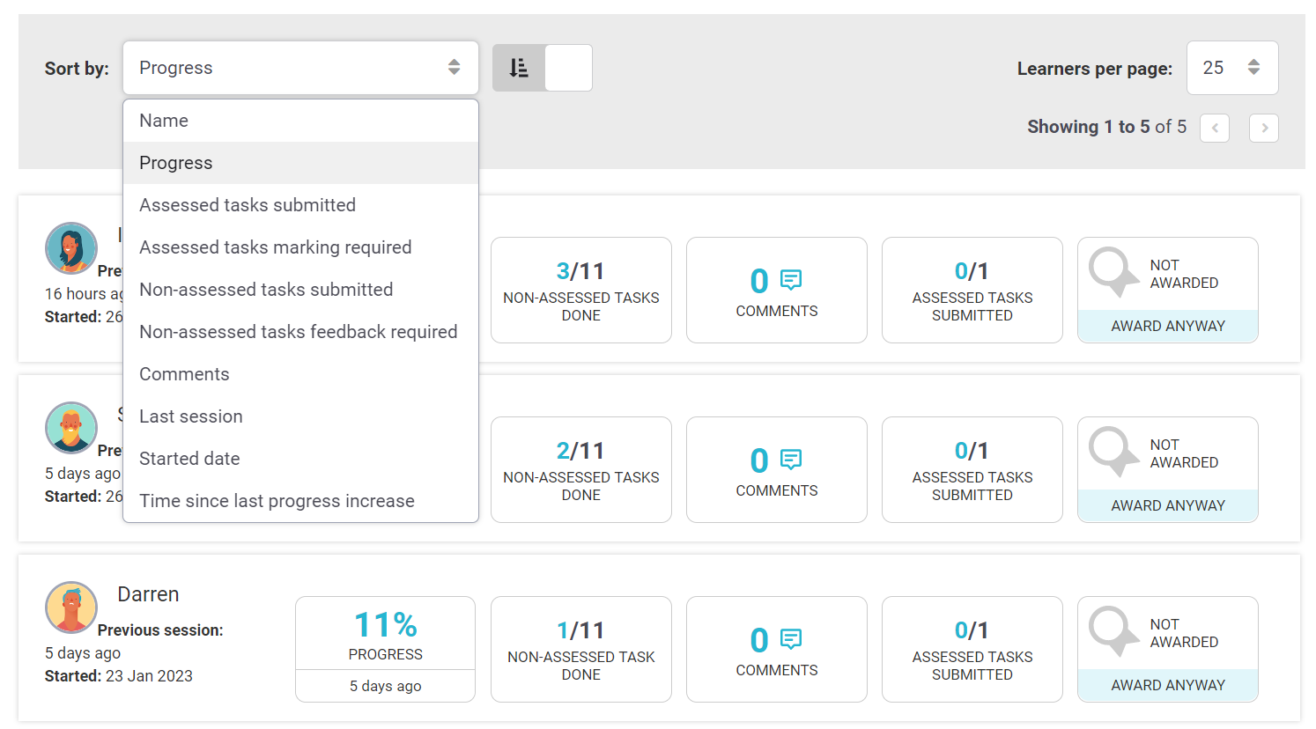
Task: Click the Not Awarded magnifier icon for Darren
Action: (1113, 631)
